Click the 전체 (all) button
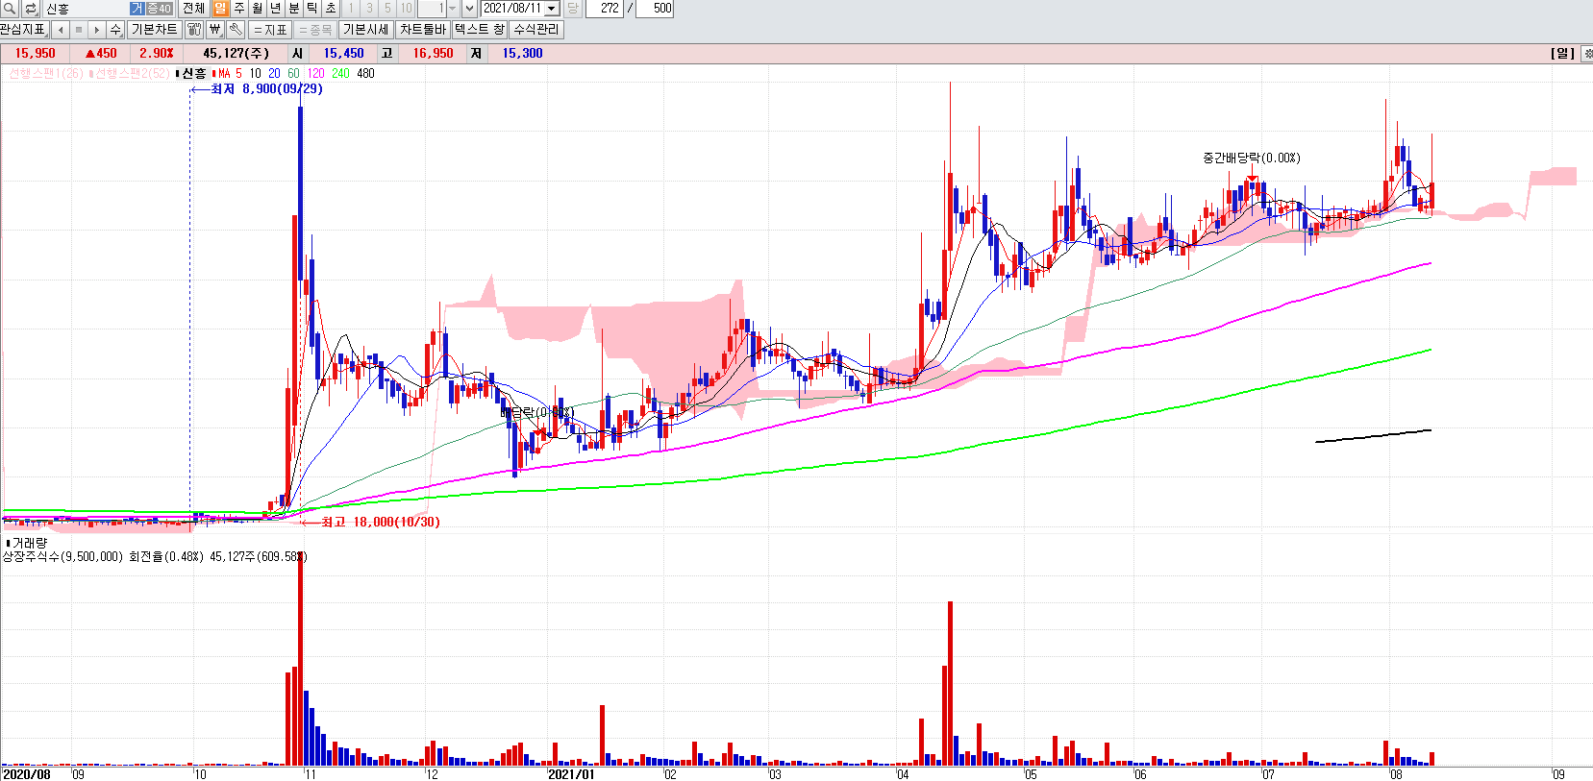The image size is (1593, 781). pyautogui.click(x=193, y=9)
